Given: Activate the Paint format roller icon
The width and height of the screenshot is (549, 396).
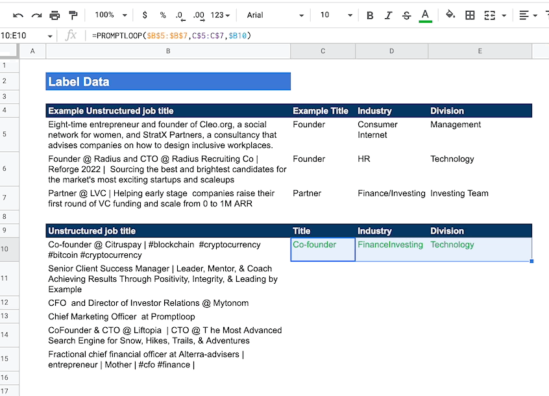Looking at the screenshot, I should click(73, 15).
